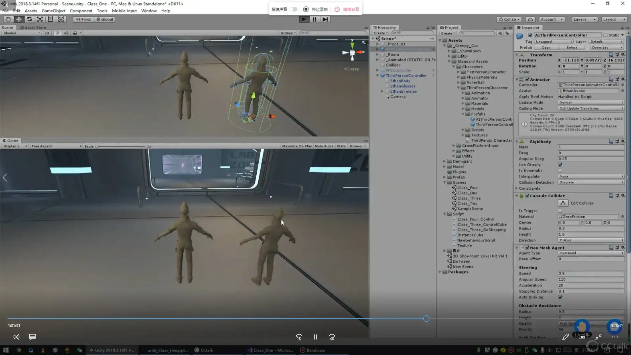Click the Step frame button
631x355 pixels.
(325, 19)
